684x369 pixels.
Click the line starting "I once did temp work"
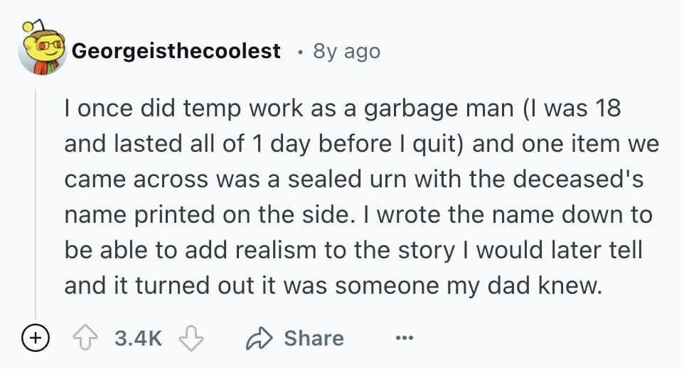pos(343,110)
